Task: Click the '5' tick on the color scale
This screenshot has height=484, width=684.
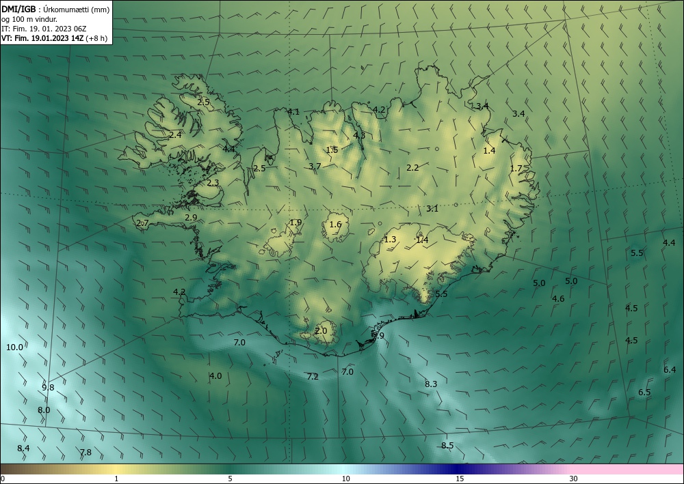Action: tap(231, 479)
